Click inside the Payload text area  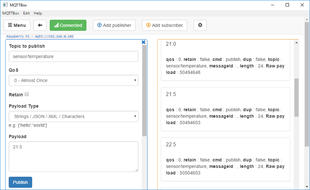pos(73,156)
